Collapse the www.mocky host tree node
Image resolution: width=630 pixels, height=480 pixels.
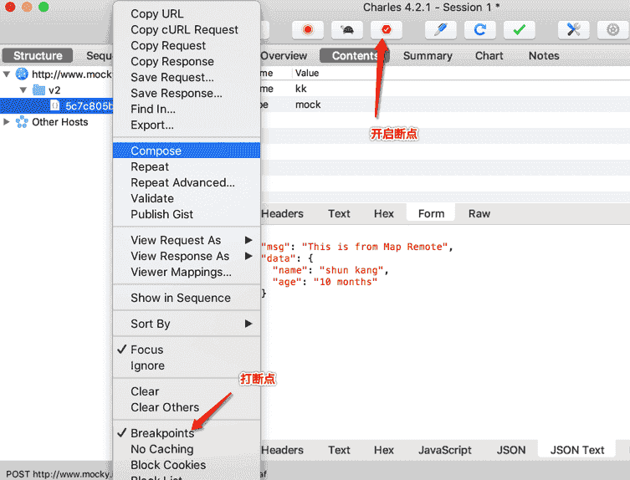tap(7, 74)
